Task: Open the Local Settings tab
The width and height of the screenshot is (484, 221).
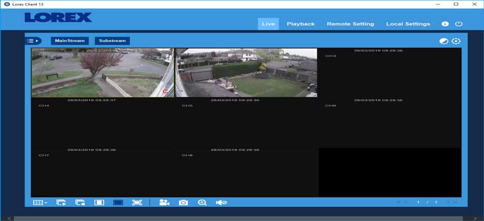Action: (408, 24)
